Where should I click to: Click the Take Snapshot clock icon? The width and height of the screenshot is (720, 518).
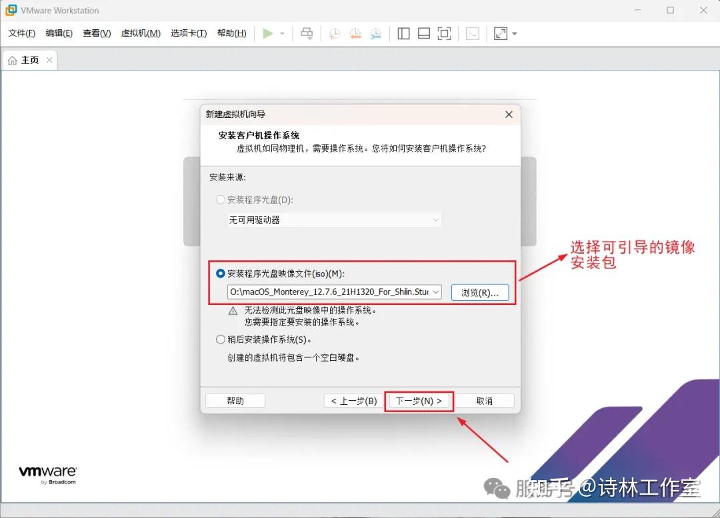coord(335,33)
